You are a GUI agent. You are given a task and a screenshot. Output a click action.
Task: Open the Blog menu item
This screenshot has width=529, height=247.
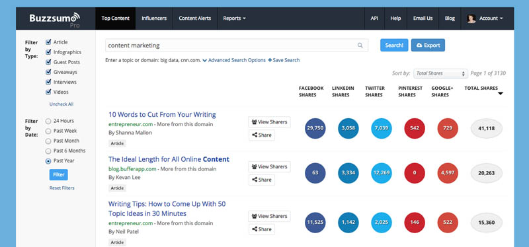coord(450,18)
